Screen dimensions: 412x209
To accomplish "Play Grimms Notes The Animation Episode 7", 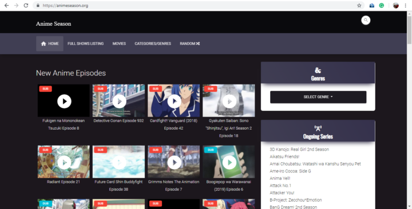I will click(x=174, y=163).
